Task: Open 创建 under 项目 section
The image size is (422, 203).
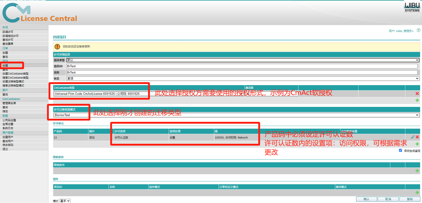Action: coord(5,65)
